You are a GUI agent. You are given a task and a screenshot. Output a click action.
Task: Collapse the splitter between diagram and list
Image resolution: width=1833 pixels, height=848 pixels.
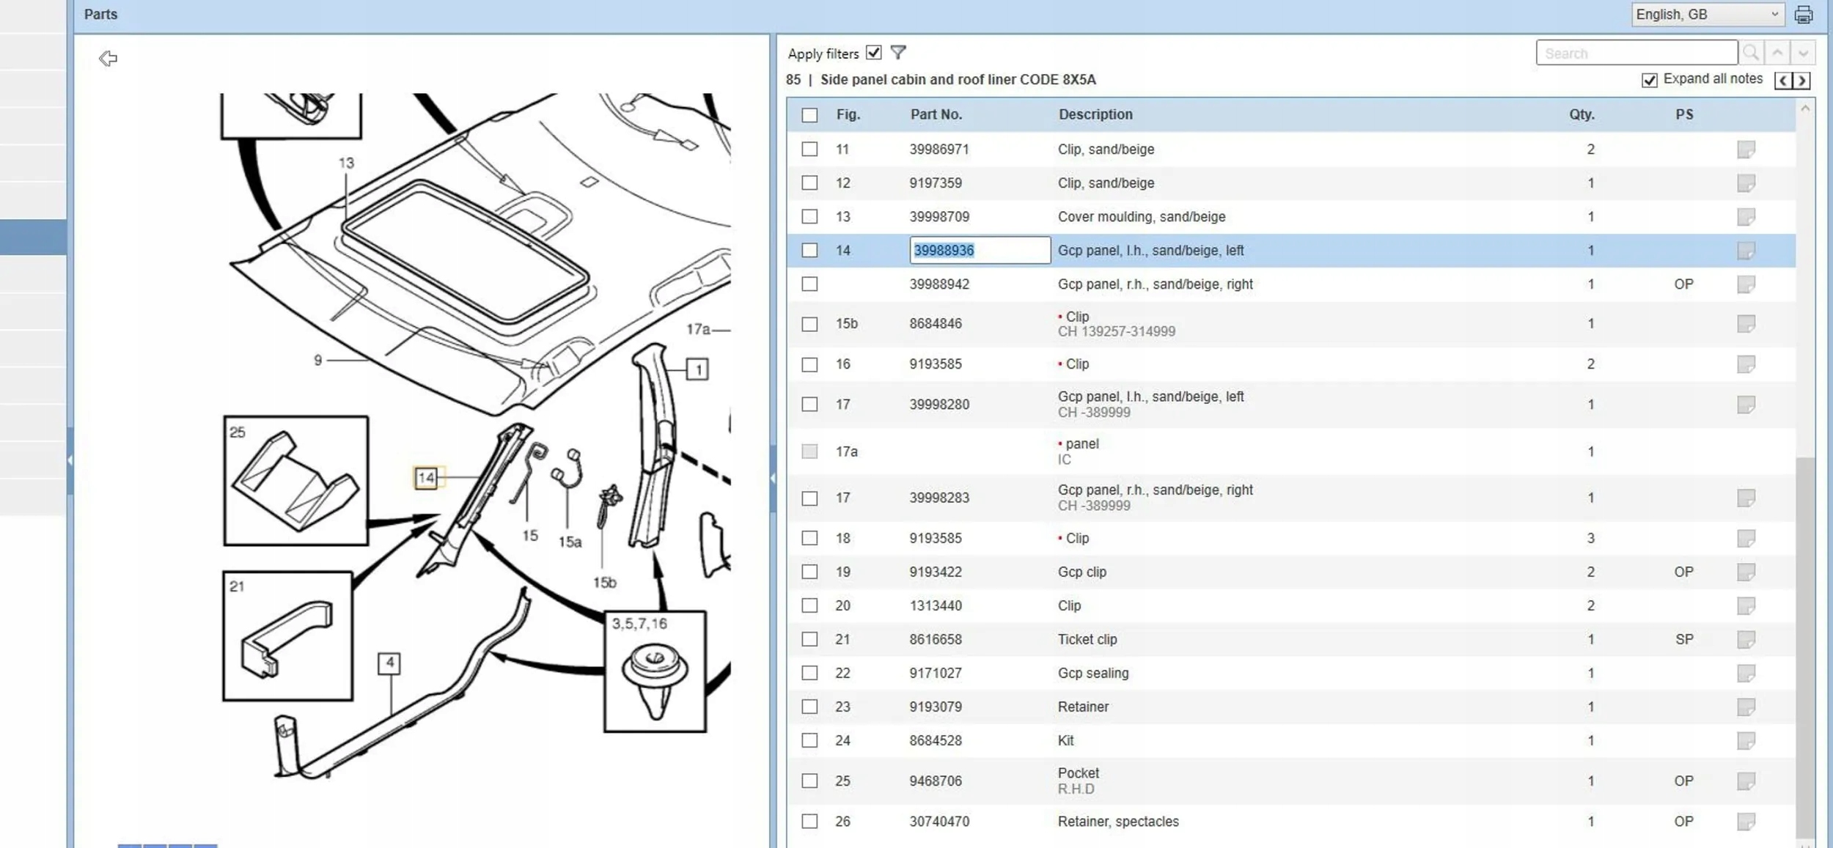coord(773,478)
